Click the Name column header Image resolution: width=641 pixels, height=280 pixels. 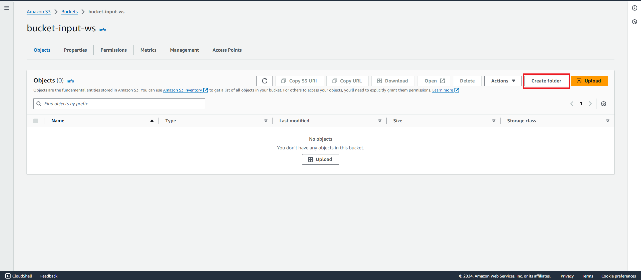tap(58, 121)
